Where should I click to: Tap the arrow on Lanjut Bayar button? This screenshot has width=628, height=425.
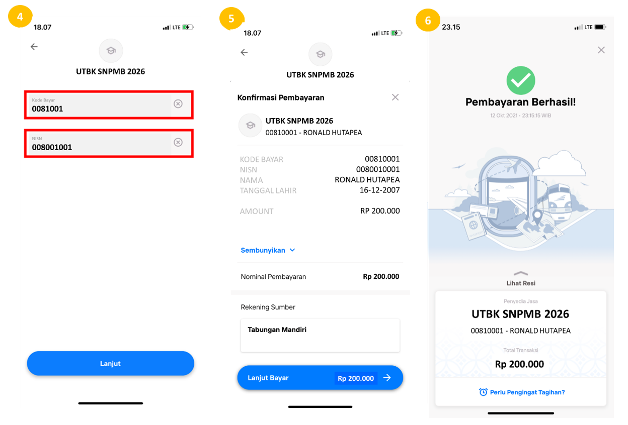point(387,378)
